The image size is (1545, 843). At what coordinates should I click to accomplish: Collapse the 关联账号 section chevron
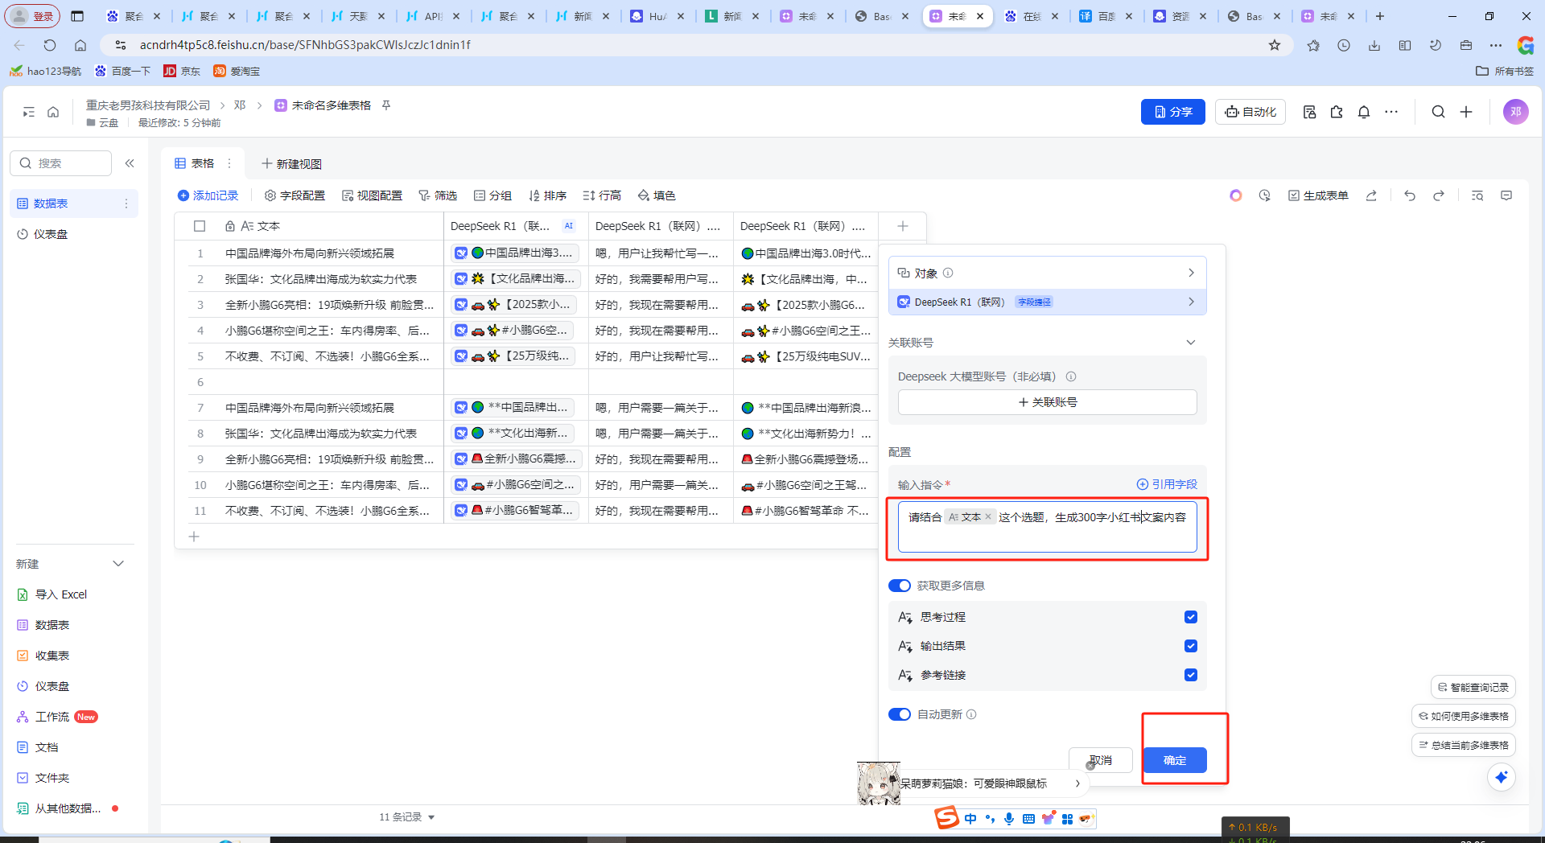[x=1191, y=343]
